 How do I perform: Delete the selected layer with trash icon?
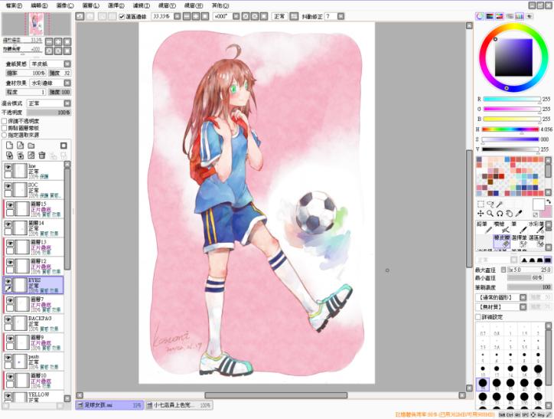click(x=42, y=155)
